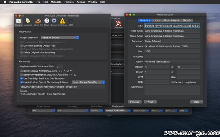The image size is (220, 137).
Task: Click the Album Artist field
Action: (x=172, y=36)
